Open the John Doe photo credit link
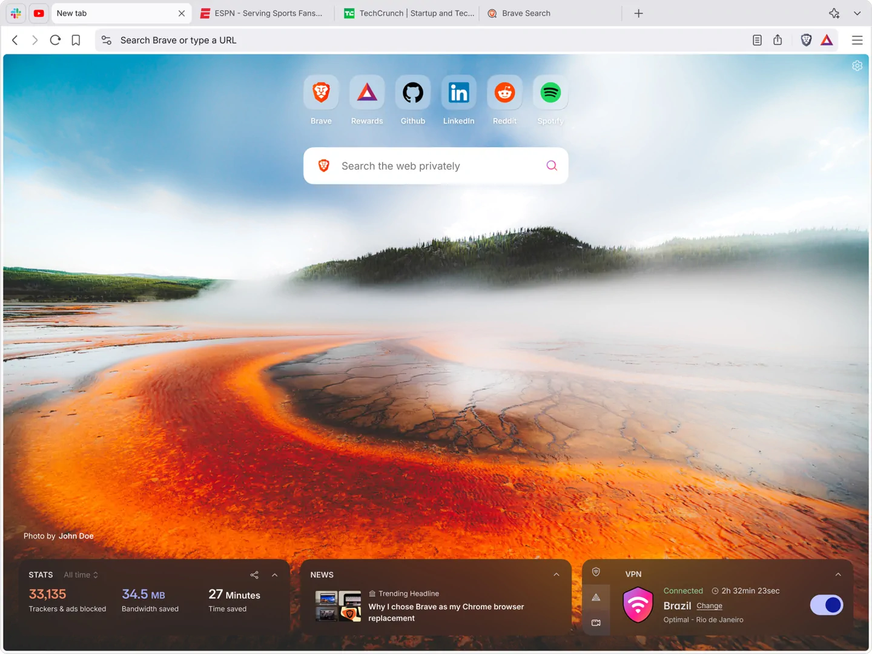Viewport: 872px width, 654px height. click(x=76, y=536)
